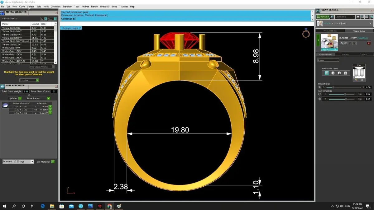Open the Lighting tab

pos(344,54)
